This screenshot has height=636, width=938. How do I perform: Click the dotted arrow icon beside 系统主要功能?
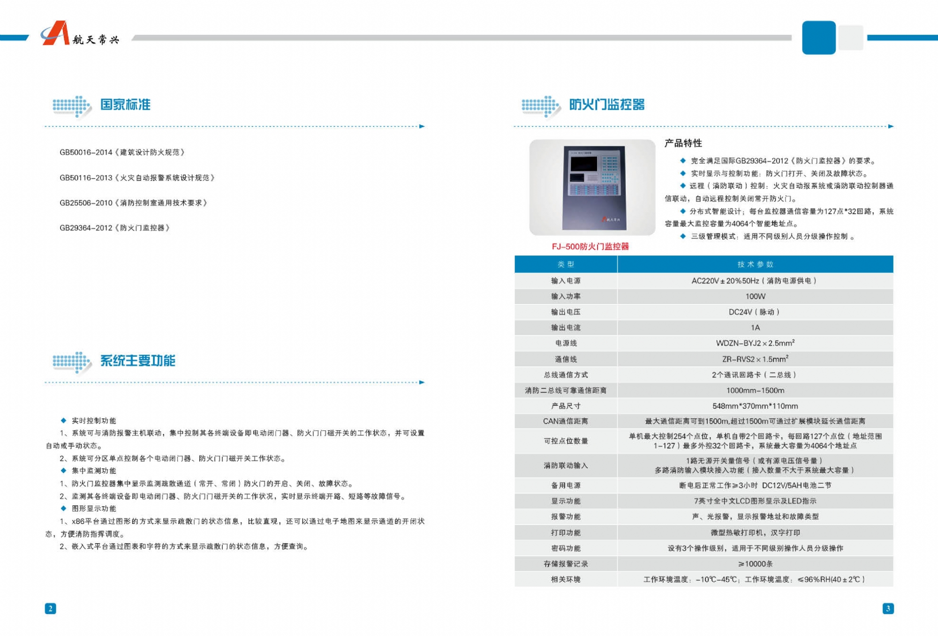point(71,363)
